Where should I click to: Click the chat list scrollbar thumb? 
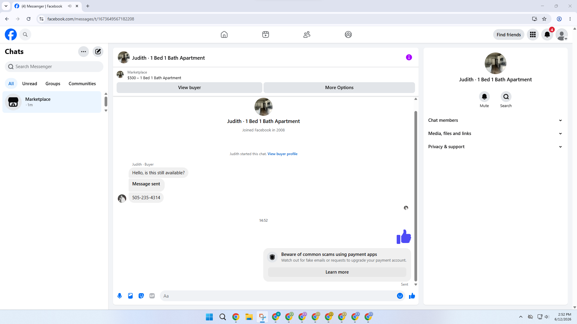coord(106,101)
